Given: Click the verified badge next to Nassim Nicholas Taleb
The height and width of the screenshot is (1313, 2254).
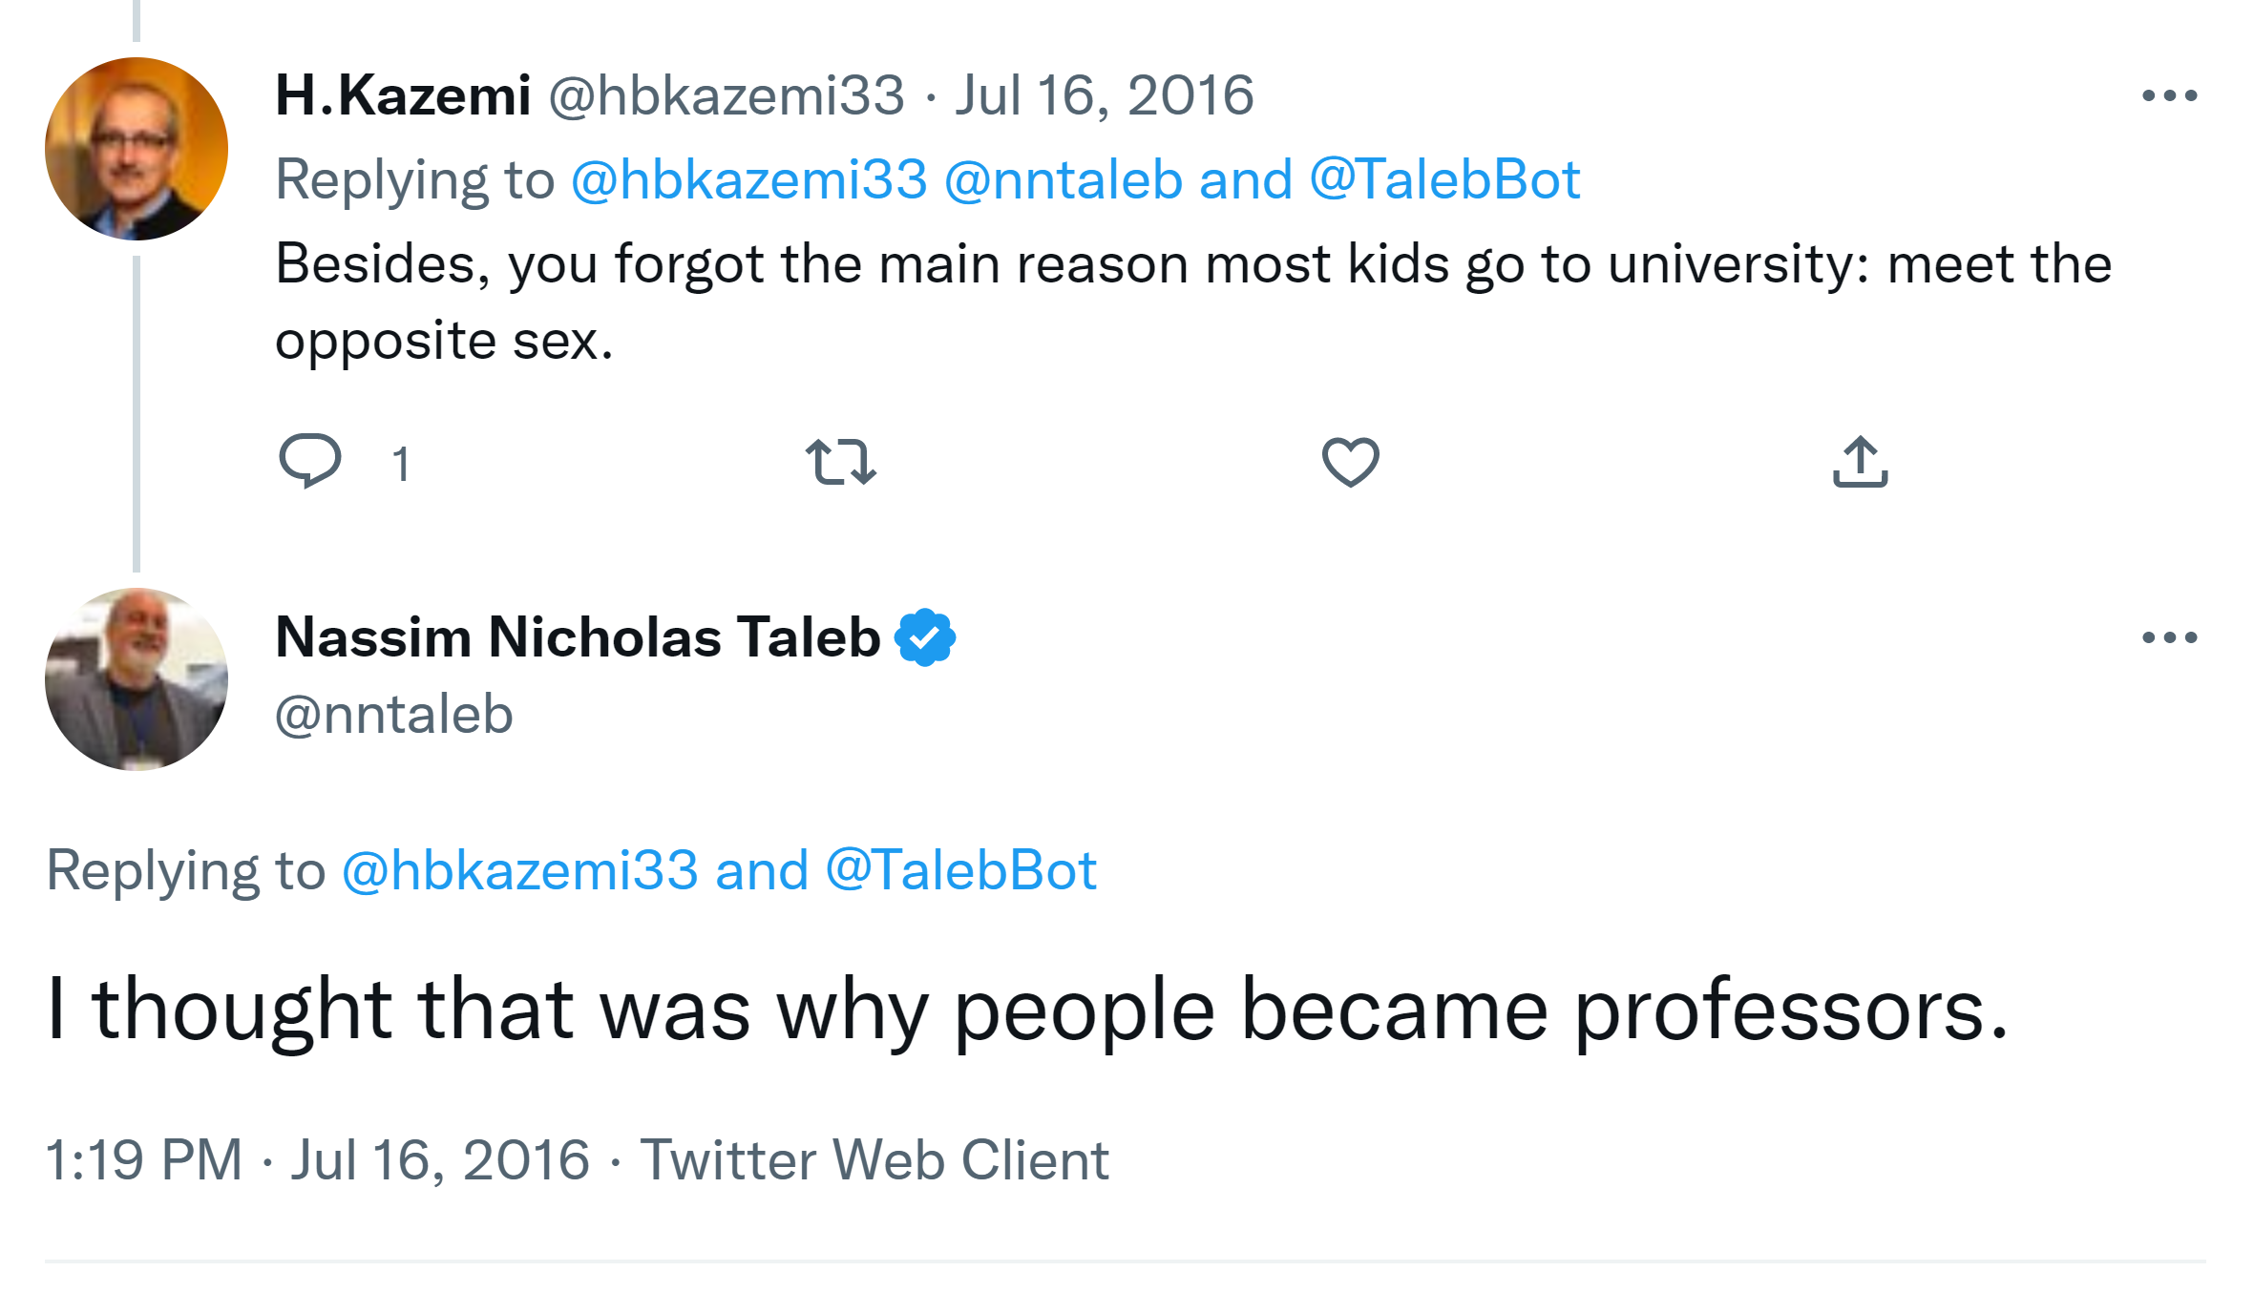Looking at the screenshot, I should click(925, 637).
